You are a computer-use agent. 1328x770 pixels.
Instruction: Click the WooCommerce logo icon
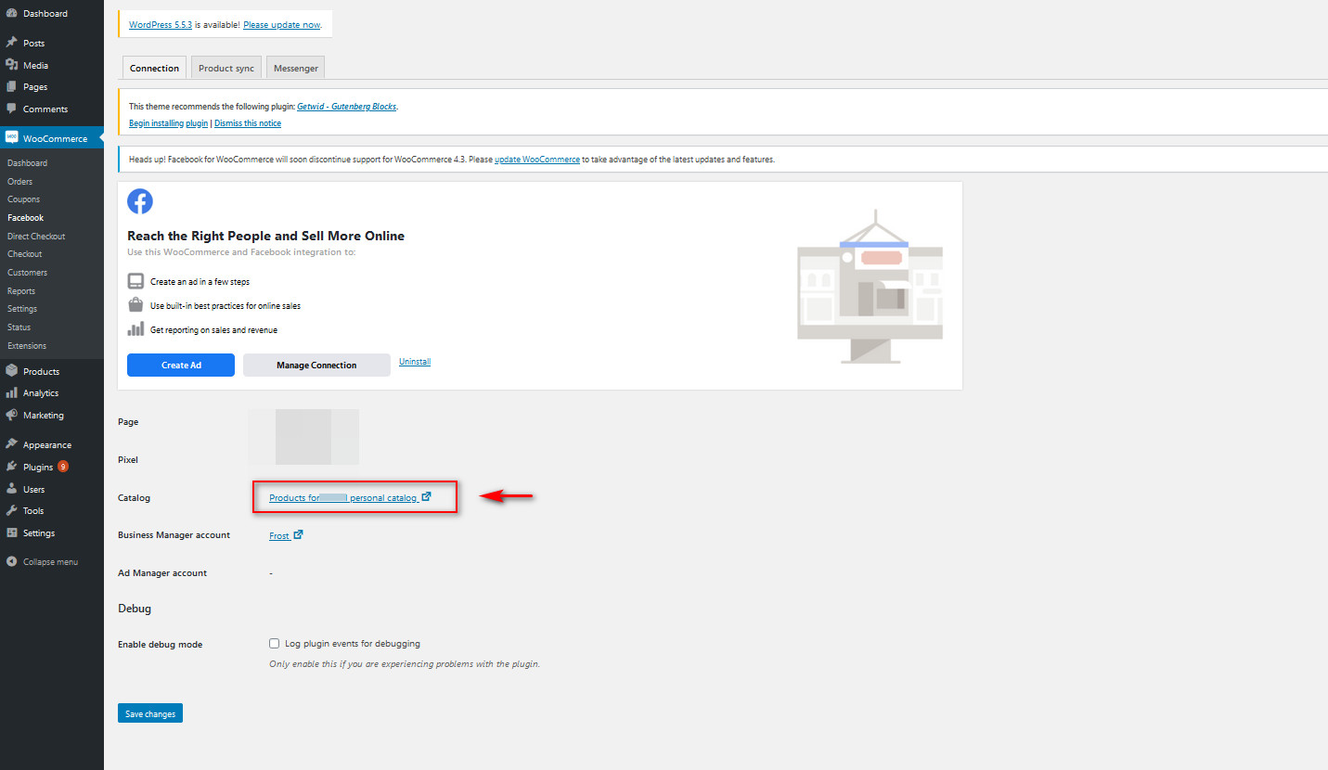[x=11, y=138]
